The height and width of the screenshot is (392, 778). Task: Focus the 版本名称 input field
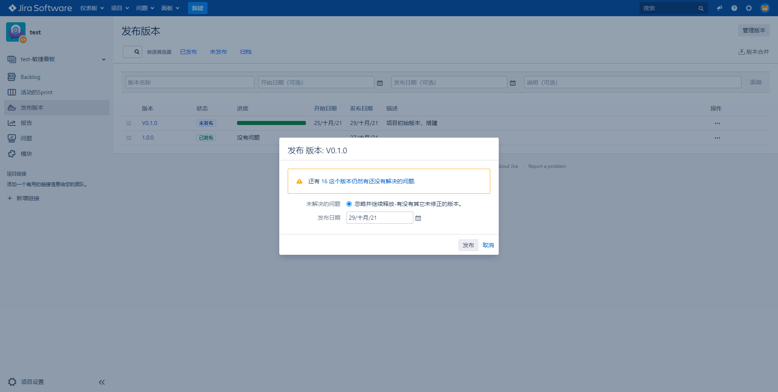click(190, 82)
